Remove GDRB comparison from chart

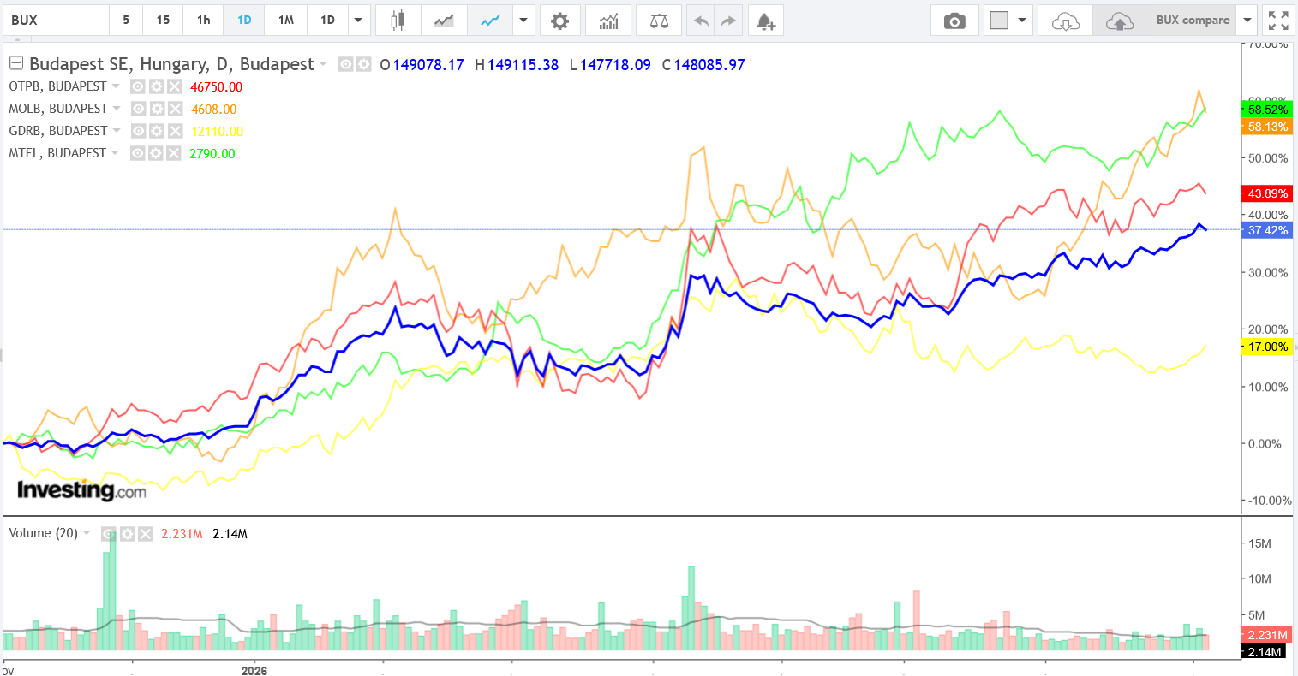[175, 131]
